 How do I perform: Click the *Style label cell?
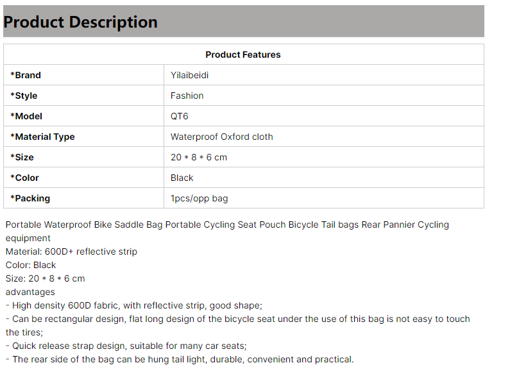click(83, 96)
